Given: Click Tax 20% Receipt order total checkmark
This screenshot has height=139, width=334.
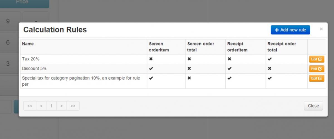Looking at the screenshot, I should pos(269,59).
